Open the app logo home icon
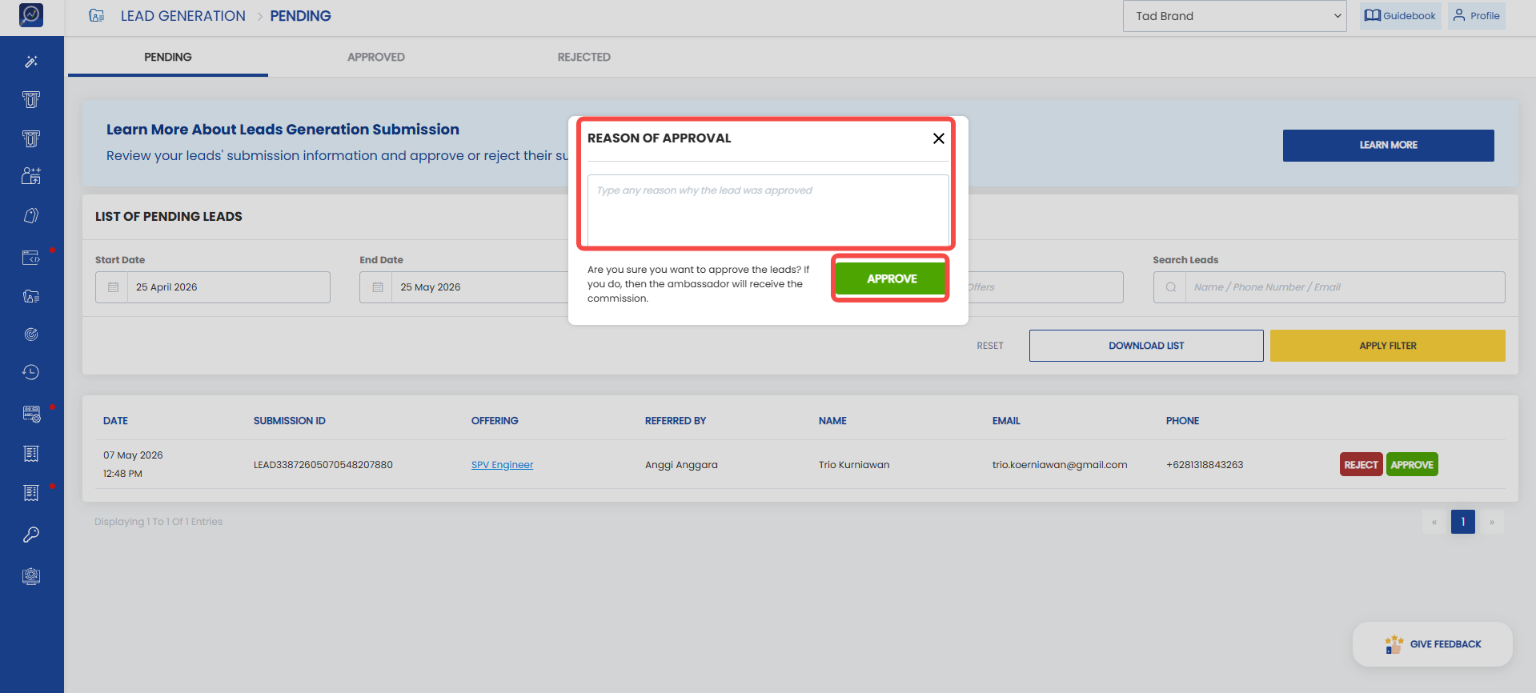Screen dimensions: 1536x693 31,14
